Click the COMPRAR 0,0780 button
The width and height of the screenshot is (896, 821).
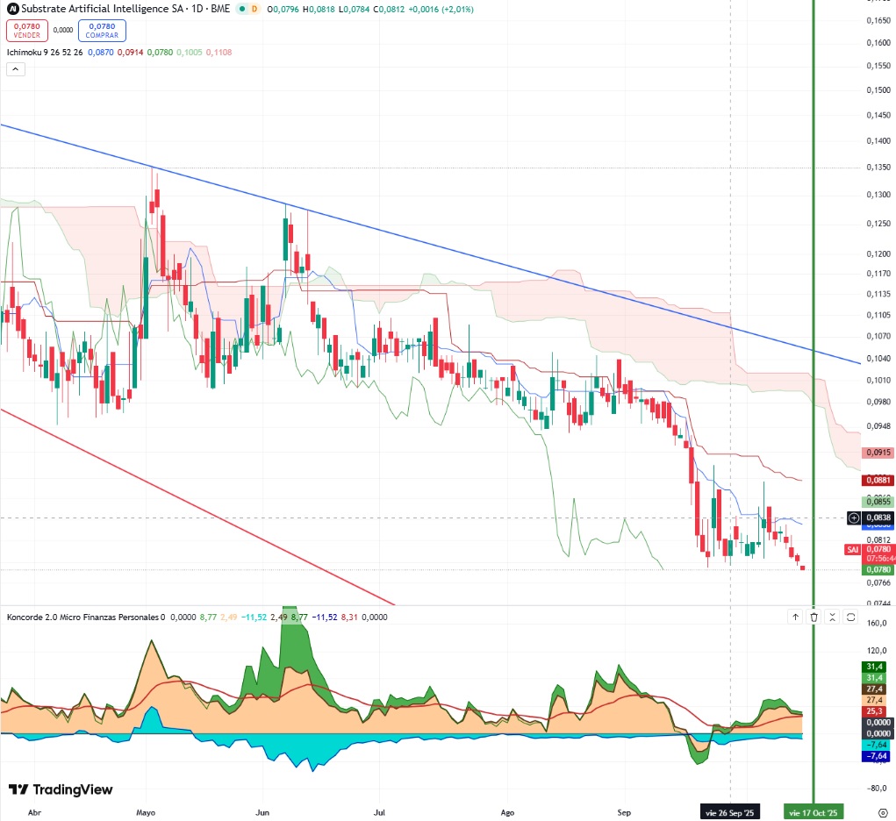coord(102,31)
